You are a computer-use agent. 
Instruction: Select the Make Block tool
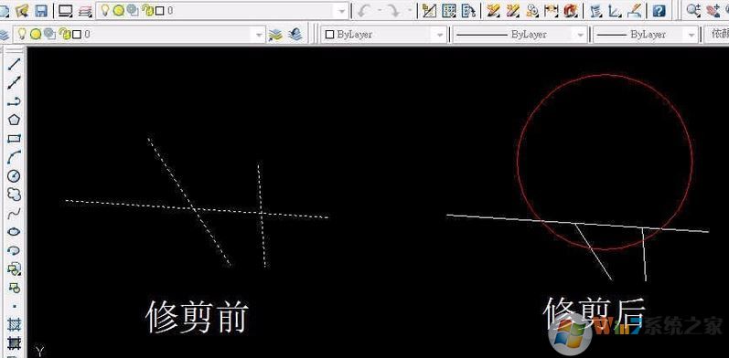tap(15, 287)
